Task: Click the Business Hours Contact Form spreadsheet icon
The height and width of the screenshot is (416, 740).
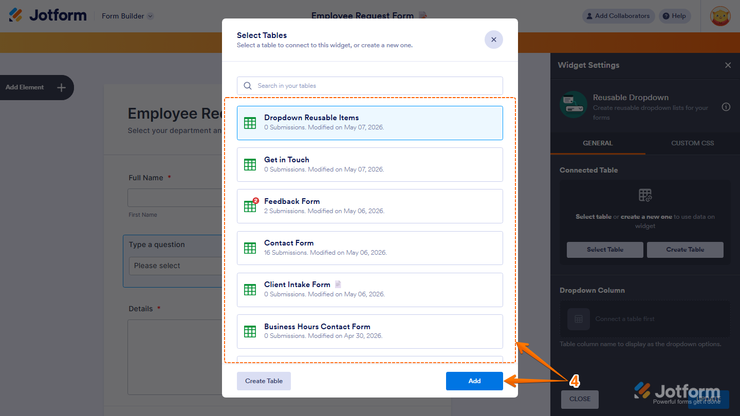Action: [x=250, y=331]
